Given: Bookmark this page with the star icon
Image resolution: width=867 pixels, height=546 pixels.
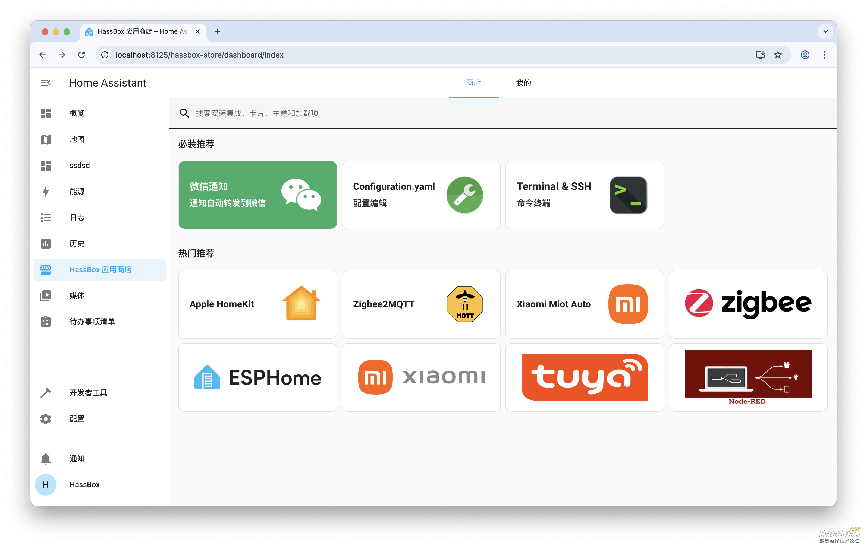Looking at the screenshot, I should pyautogui.click(x=778, y=55).
